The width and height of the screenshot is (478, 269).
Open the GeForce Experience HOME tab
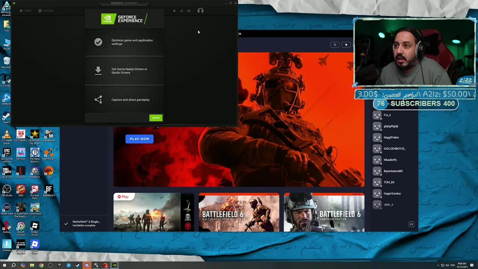(x=25, y=10)
